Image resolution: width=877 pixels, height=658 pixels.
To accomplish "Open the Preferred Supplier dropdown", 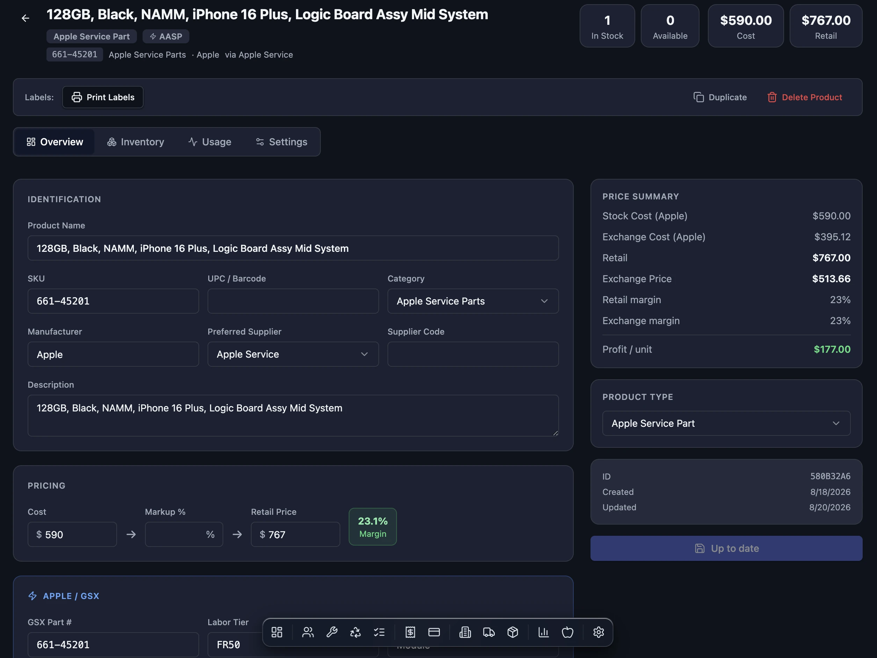I will coord(293,354).
